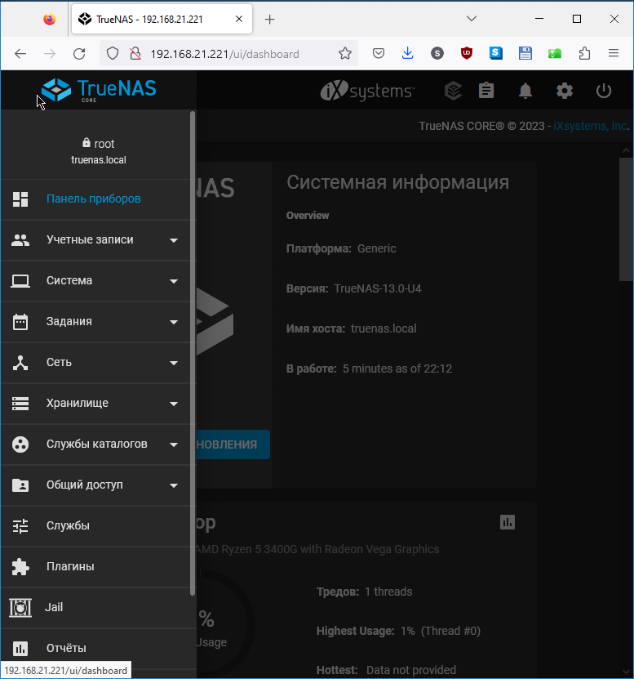Expand the Система submenu arrow
Image resolution: width=634 pixels, height=679 pixels.
173,281
